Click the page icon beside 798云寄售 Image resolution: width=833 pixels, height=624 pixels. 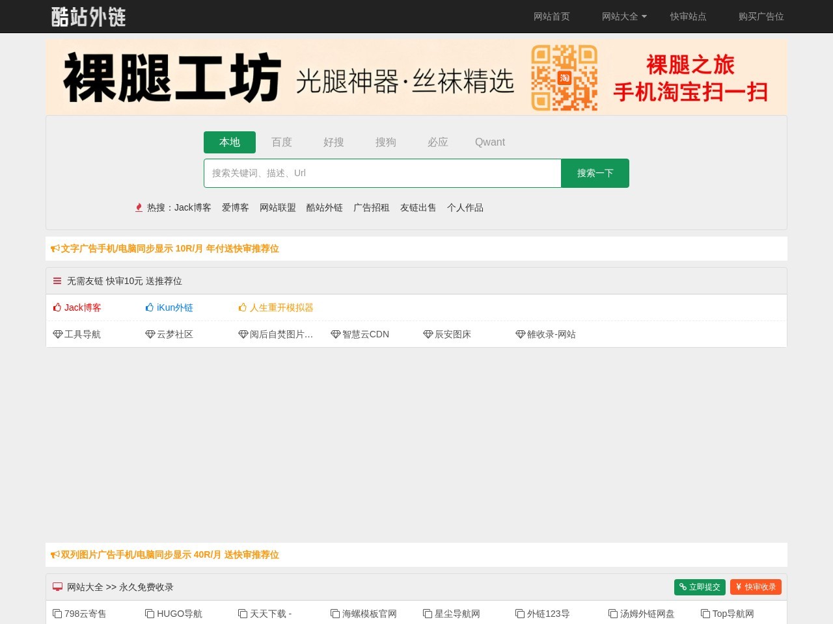(58, 613)
